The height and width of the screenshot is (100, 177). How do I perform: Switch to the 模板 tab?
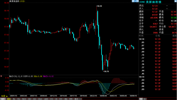coord(9,99)
